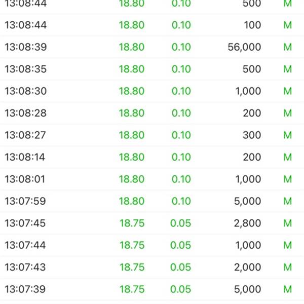The image size is (304, 304).
Task: Tap the M flag on the 13:07:39 row
Action: tap(287, 289)
